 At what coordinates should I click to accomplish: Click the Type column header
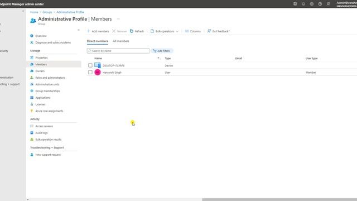(x=168, y=58)
